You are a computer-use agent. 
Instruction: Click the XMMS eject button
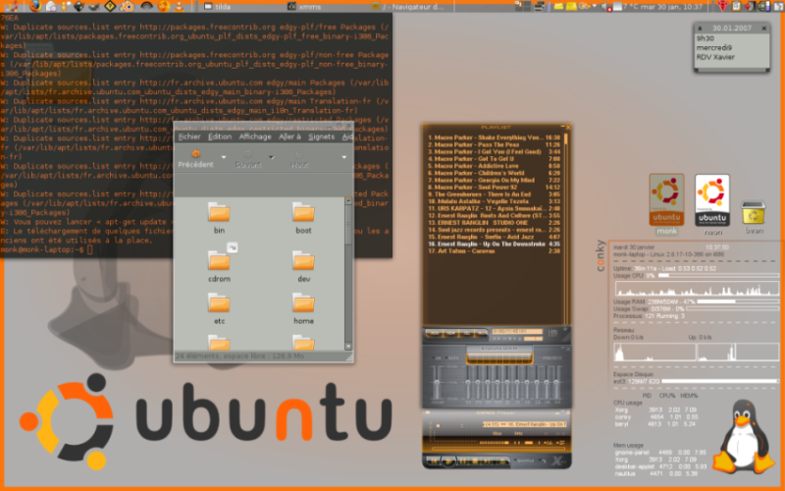[502, 461]
